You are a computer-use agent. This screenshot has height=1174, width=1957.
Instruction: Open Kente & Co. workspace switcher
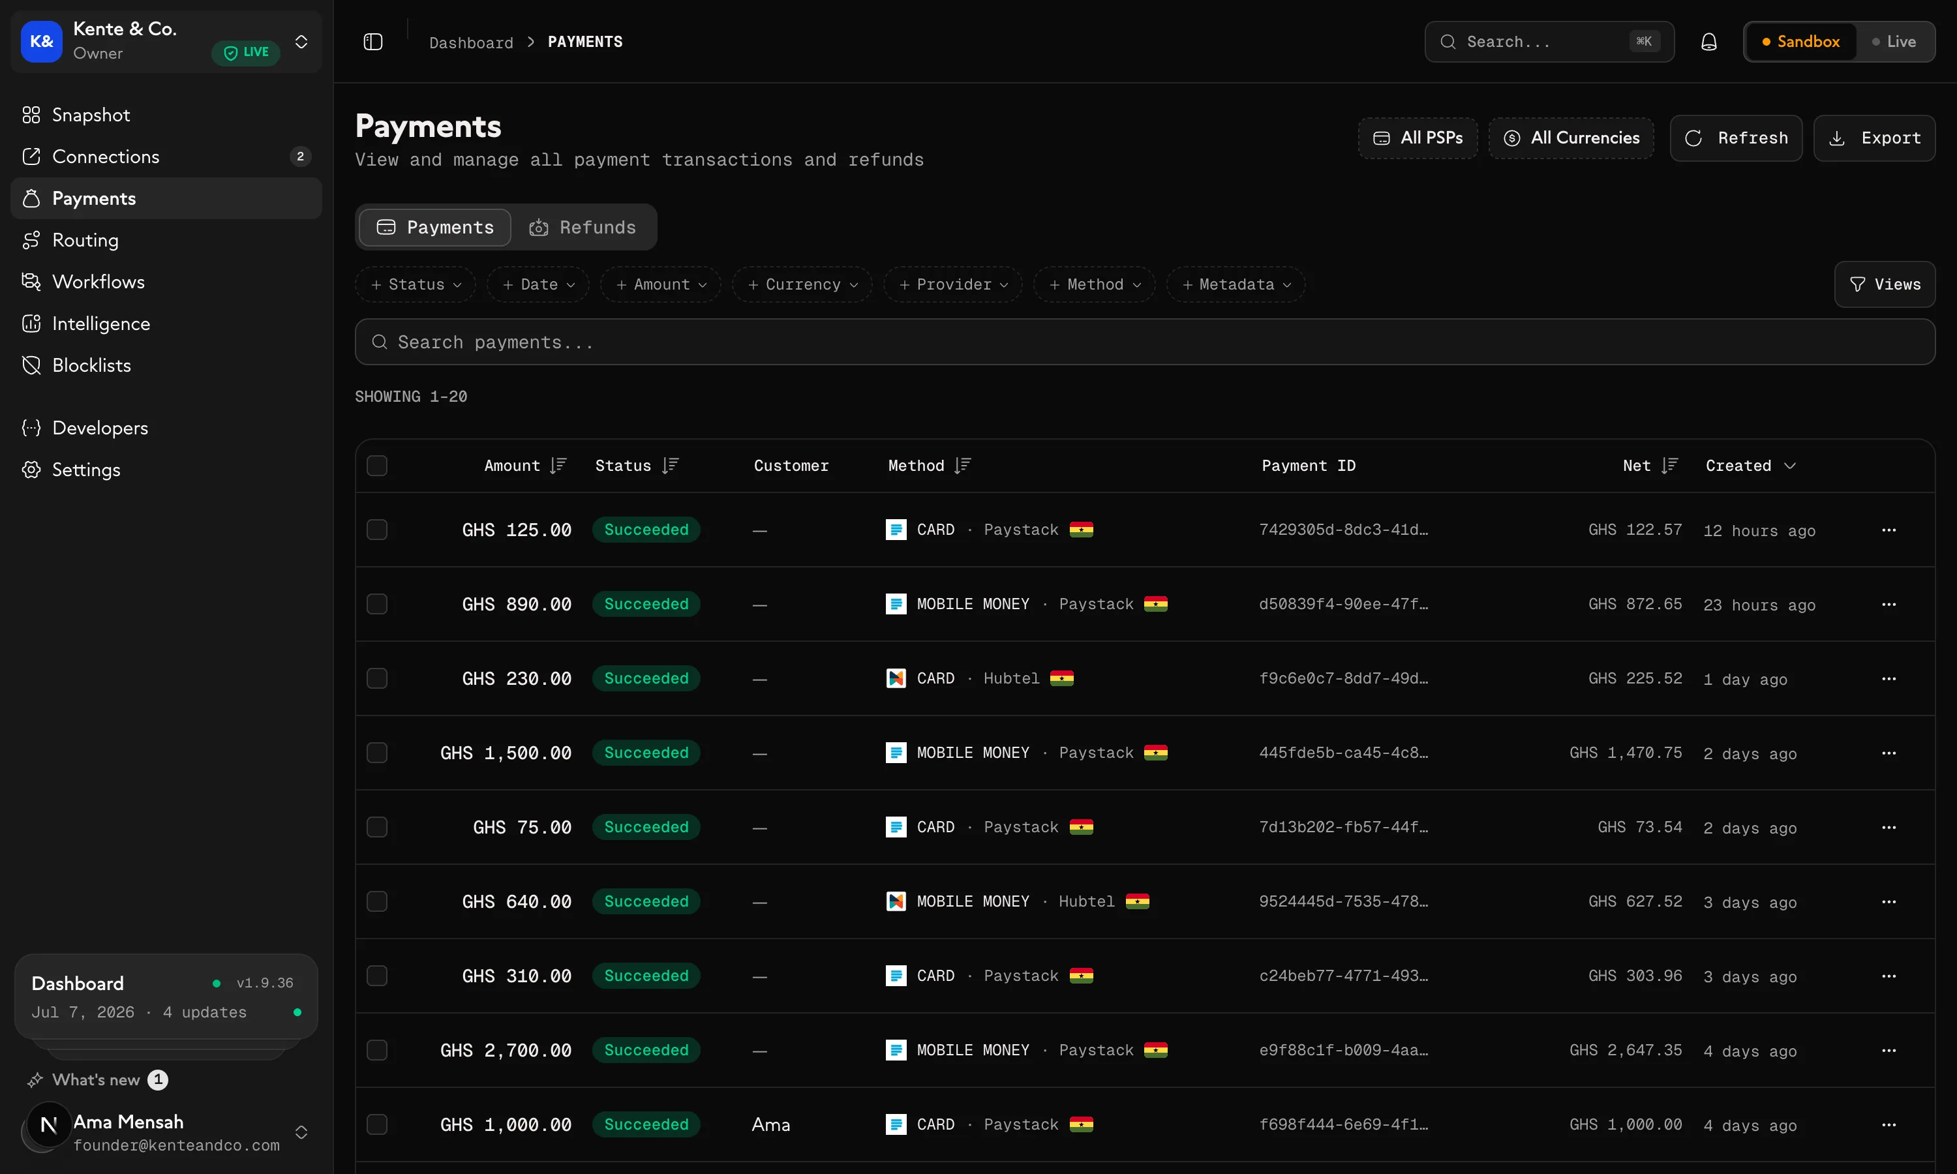point(166,42)
